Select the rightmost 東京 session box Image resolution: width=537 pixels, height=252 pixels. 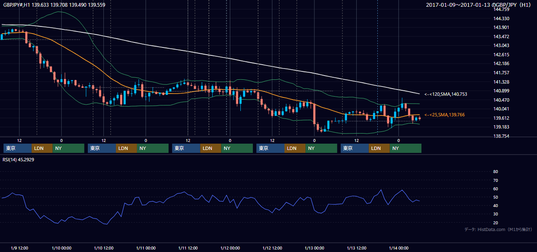(355, 148)
